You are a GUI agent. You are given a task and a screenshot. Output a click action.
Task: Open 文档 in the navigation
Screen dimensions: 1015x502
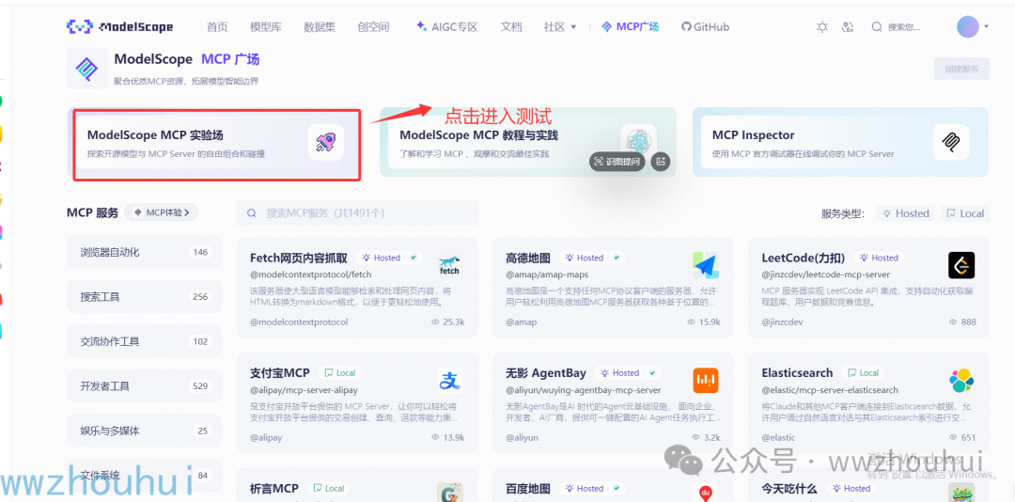(x=511, y=26)
